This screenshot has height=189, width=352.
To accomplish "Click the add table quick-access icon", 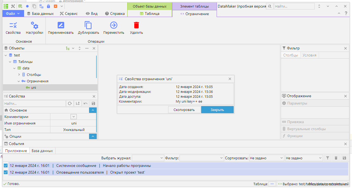I will [x=20, y=6].
